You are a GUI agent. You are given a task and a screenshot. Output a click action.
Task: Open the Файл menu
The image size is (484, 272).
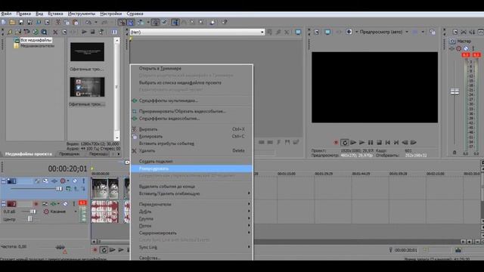(6, 14)
